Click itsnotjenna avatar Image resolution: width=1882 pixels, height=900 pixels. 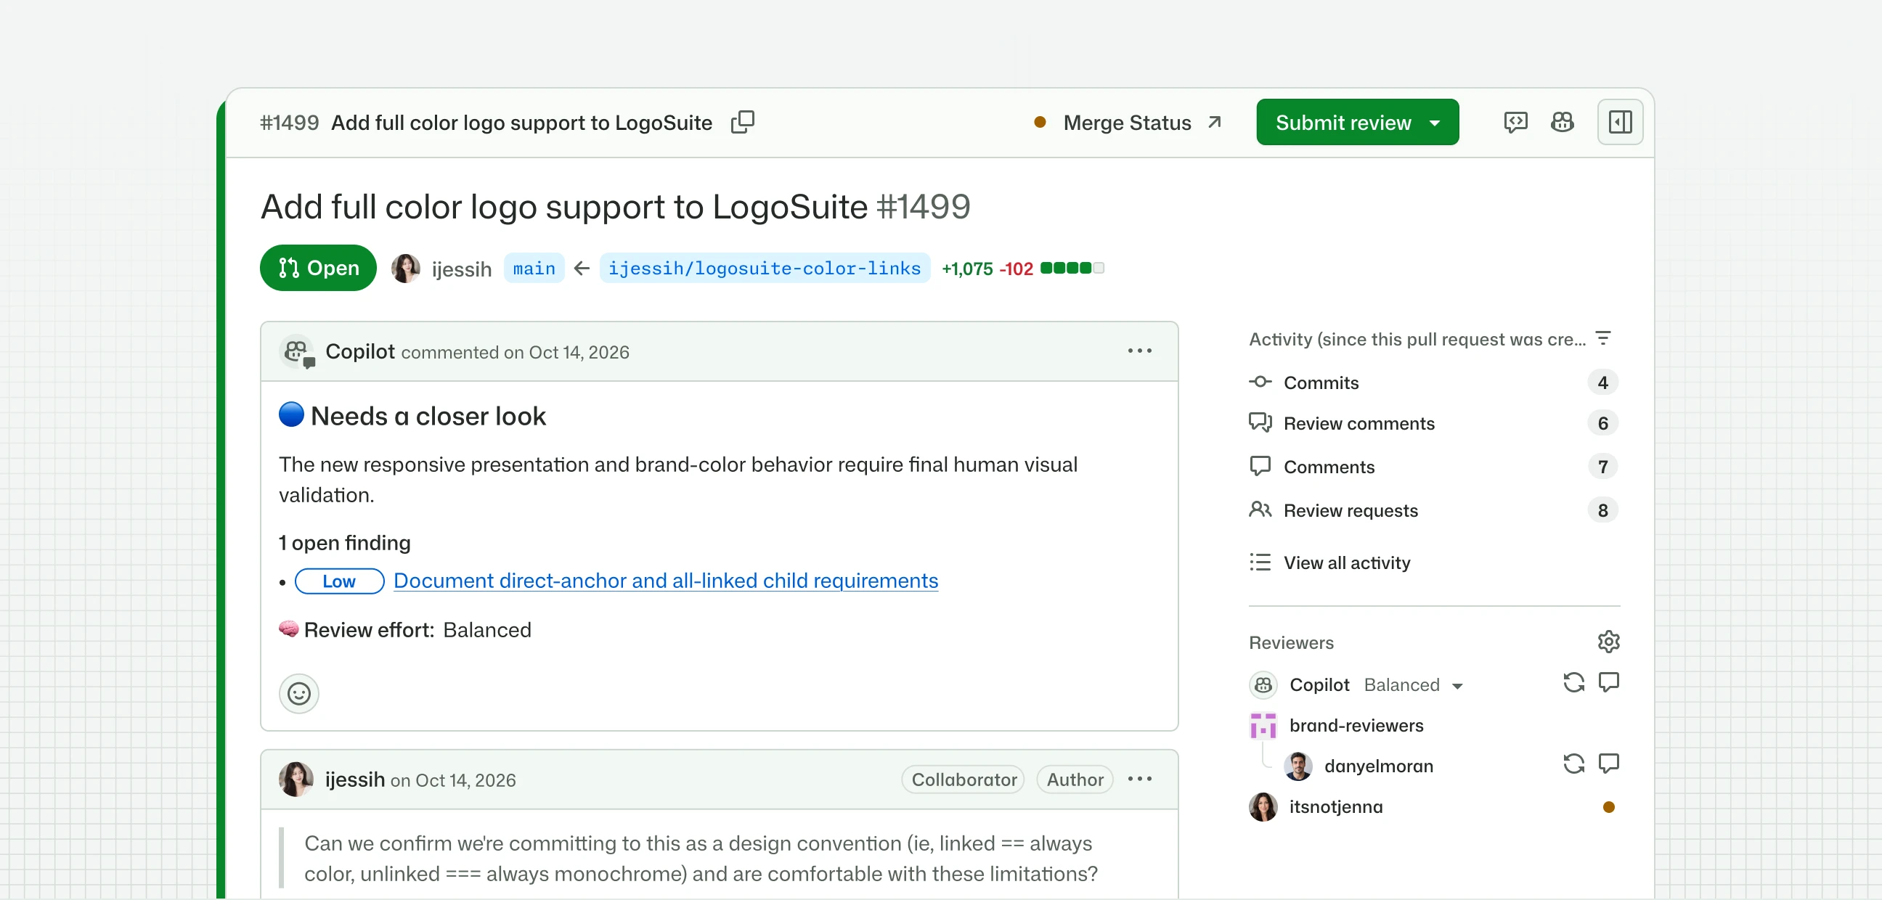coord(1263,807)
